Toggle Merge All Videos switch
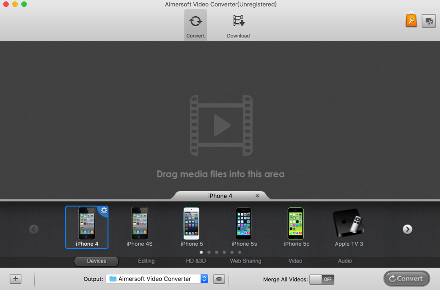 click(x=322, y=279)
